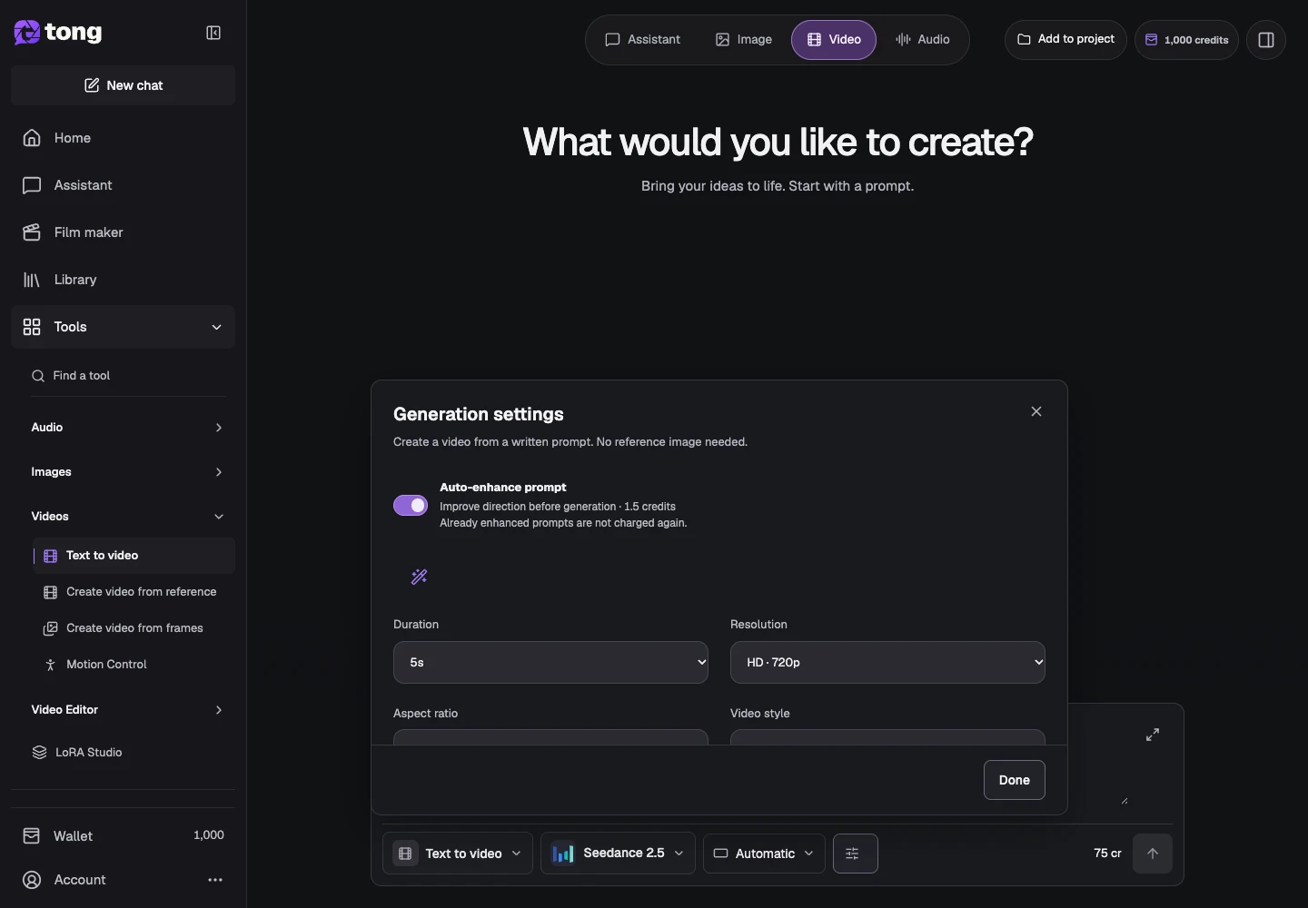Open LoRA Studio tool
This screenshot has height=908, width=1308.
(x=128, y=752)
